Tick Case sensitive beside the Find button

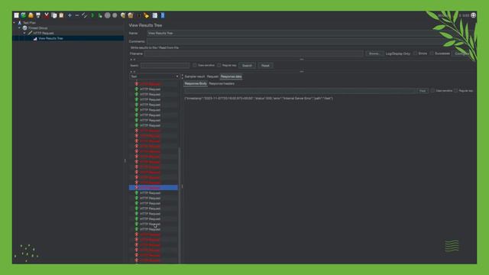432,91
